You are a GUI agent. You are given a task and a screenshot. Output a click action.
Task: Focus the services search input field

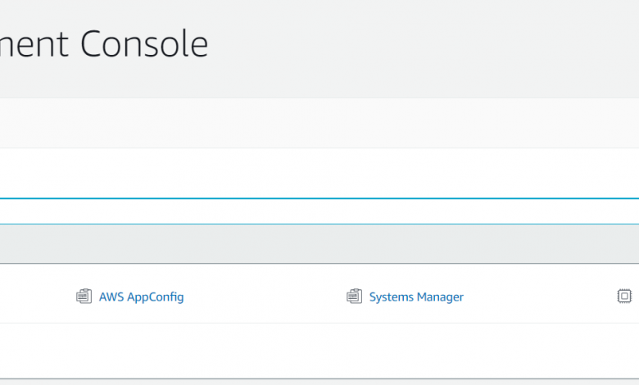click(319, 174)
